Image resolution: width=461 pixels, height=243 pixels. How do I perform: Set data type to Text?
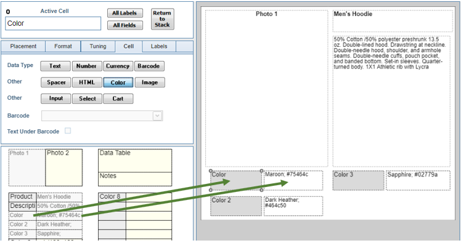(55, 66)
